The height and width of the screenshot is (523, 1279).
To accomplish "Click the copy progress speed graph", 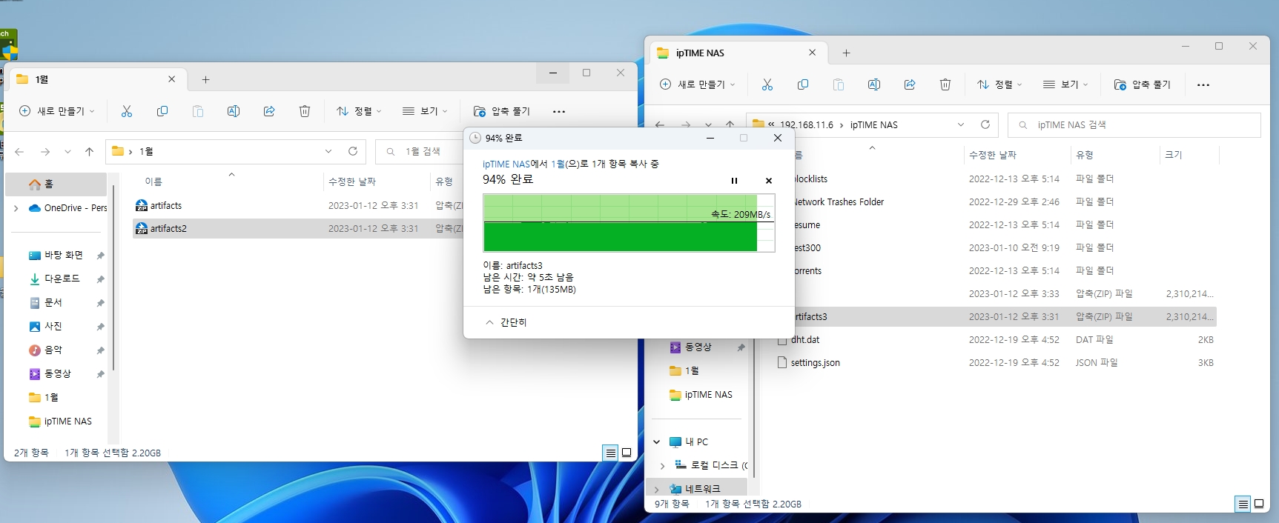I will pyautogui.click(x=629, y=223).
